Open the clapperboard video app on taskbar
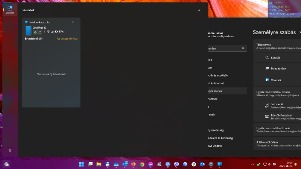The width and height of the screenshot is (301, 169). coord(159,164)
